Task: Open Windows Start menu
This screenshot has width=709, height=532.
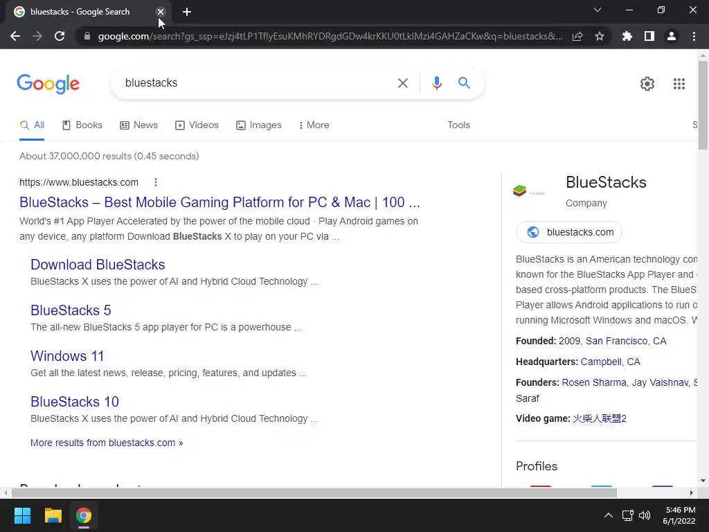Action: (x=22, y=515)
